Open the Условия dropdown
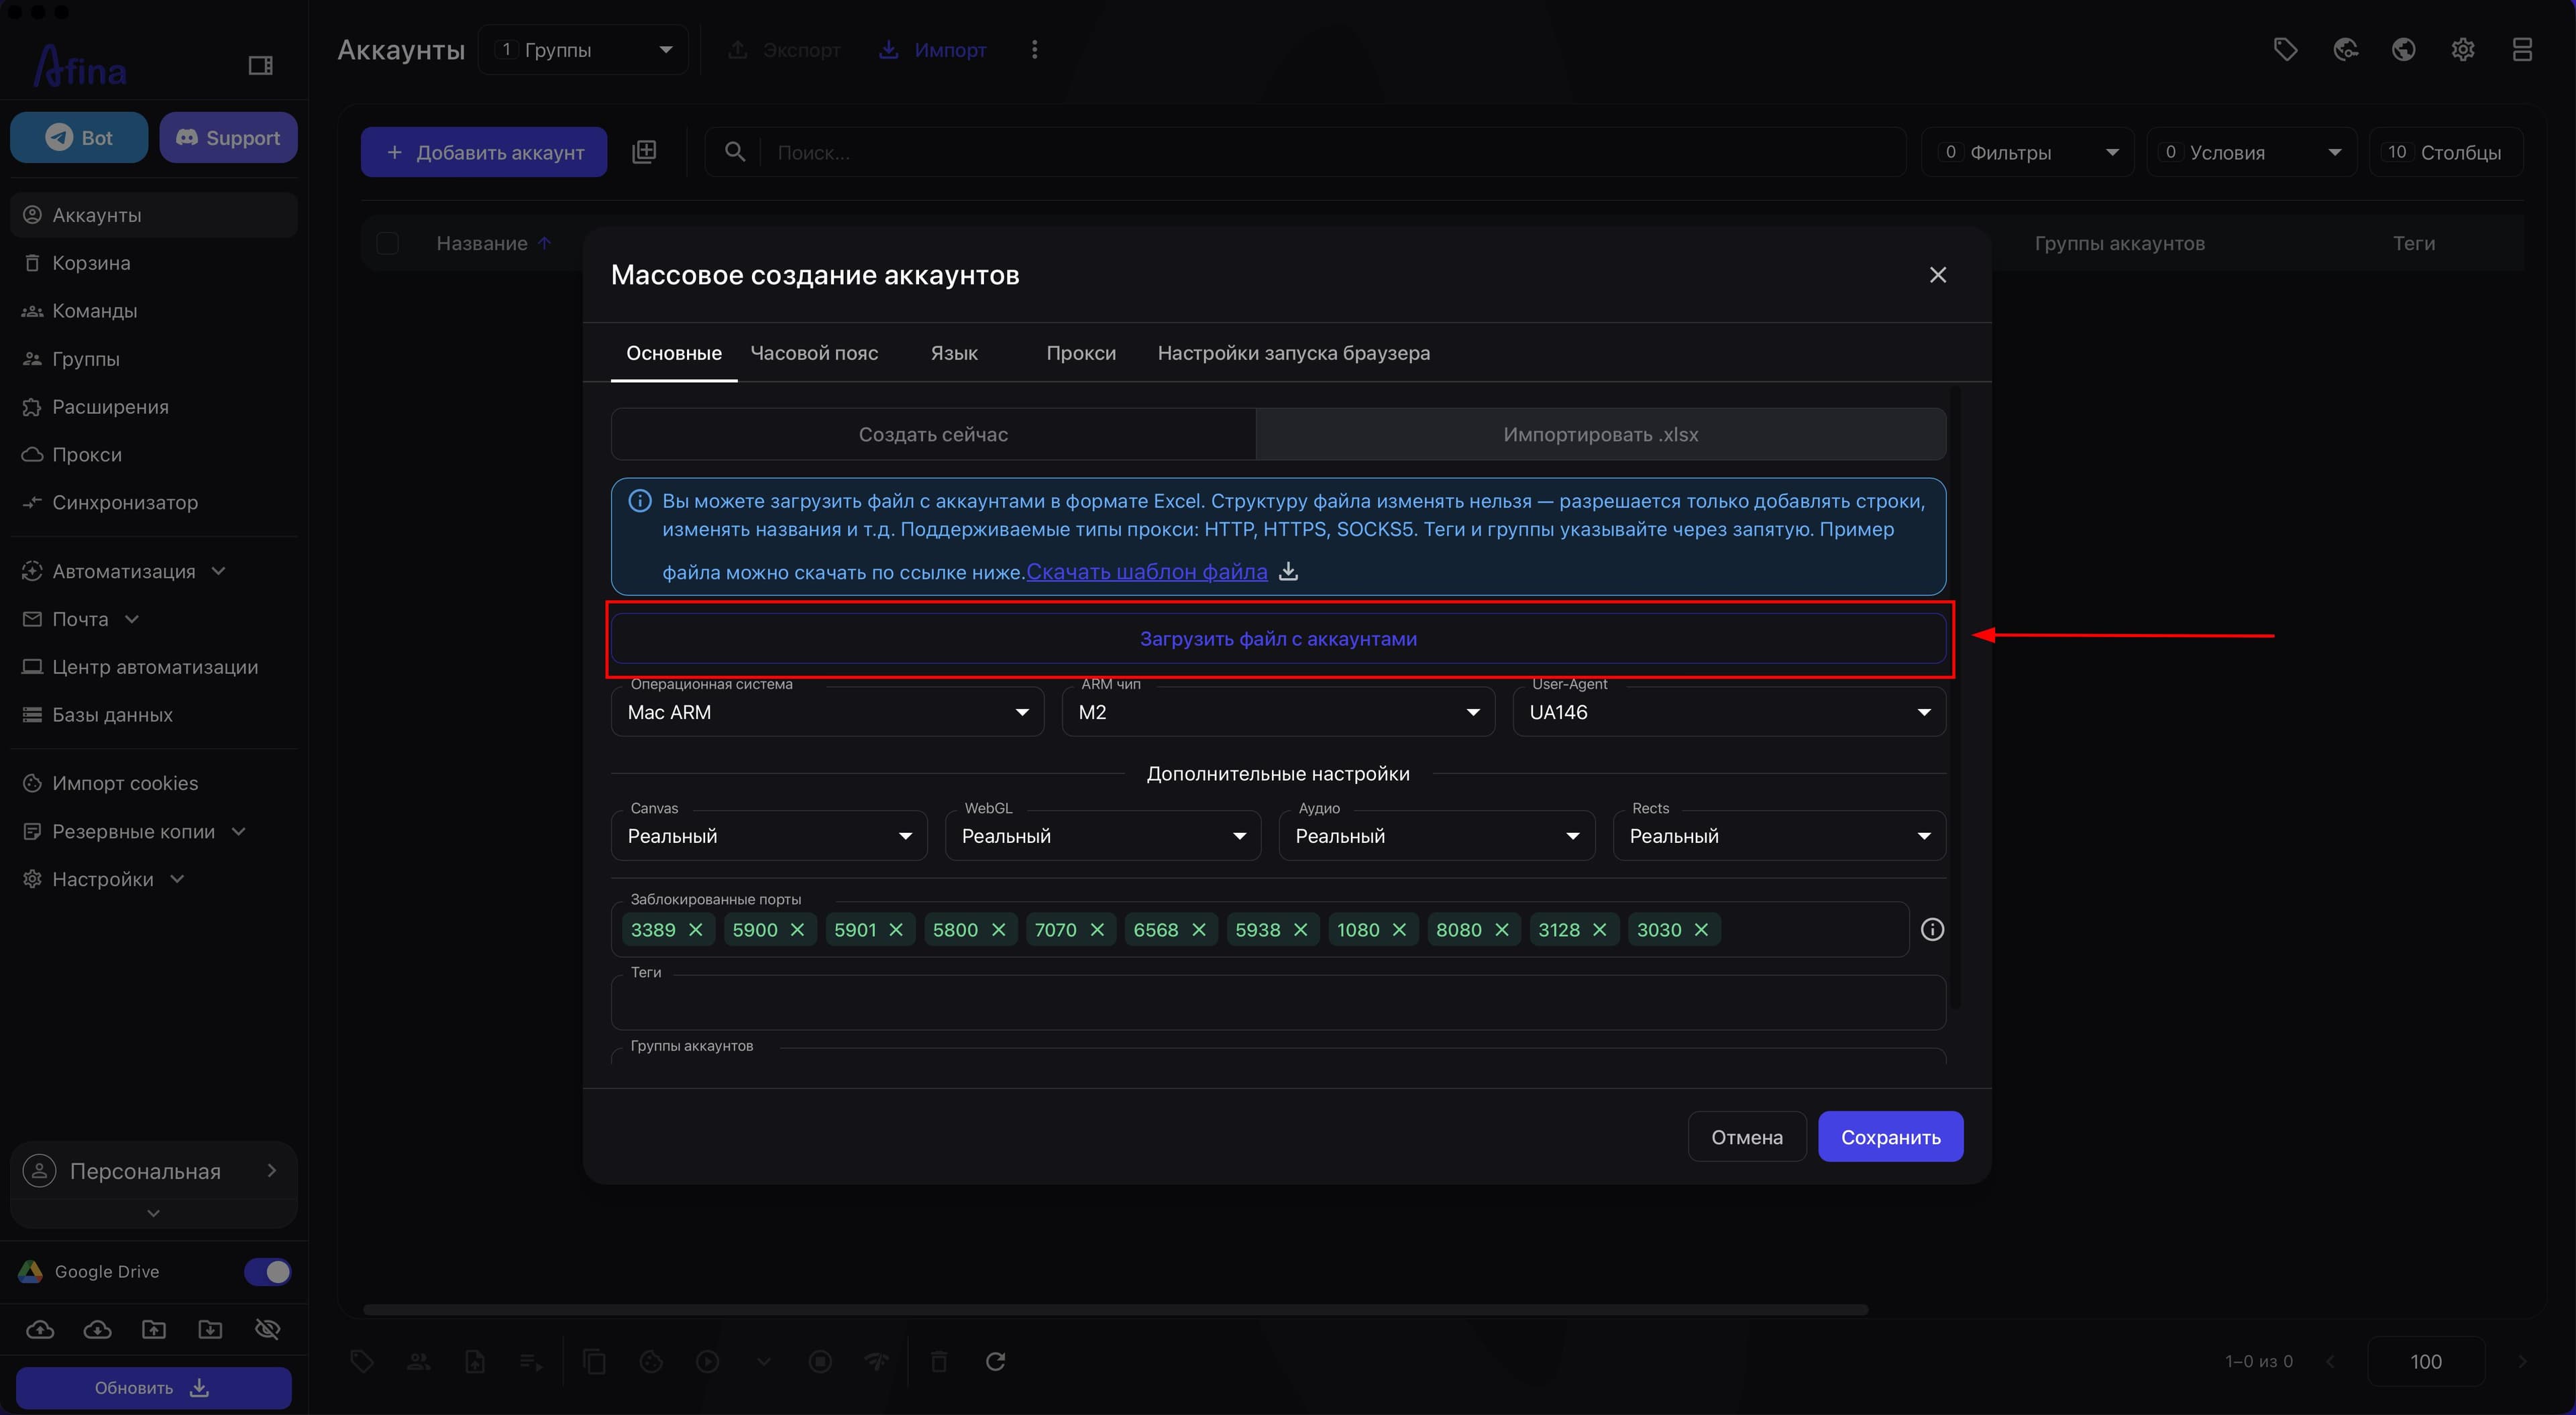The image size is (2576, 1415). pyautogui.click(x=2251, y=152)
